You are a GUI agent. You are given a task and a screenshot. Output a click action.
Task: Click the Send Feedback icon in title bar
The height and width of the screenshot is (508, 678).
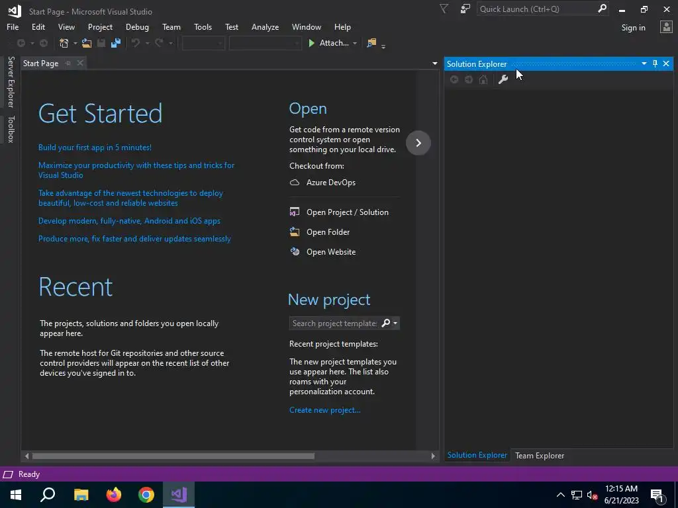coord(465,9)
